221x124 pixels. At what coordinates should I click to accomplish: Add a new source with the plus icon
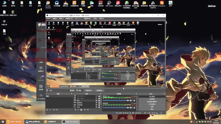75,110
